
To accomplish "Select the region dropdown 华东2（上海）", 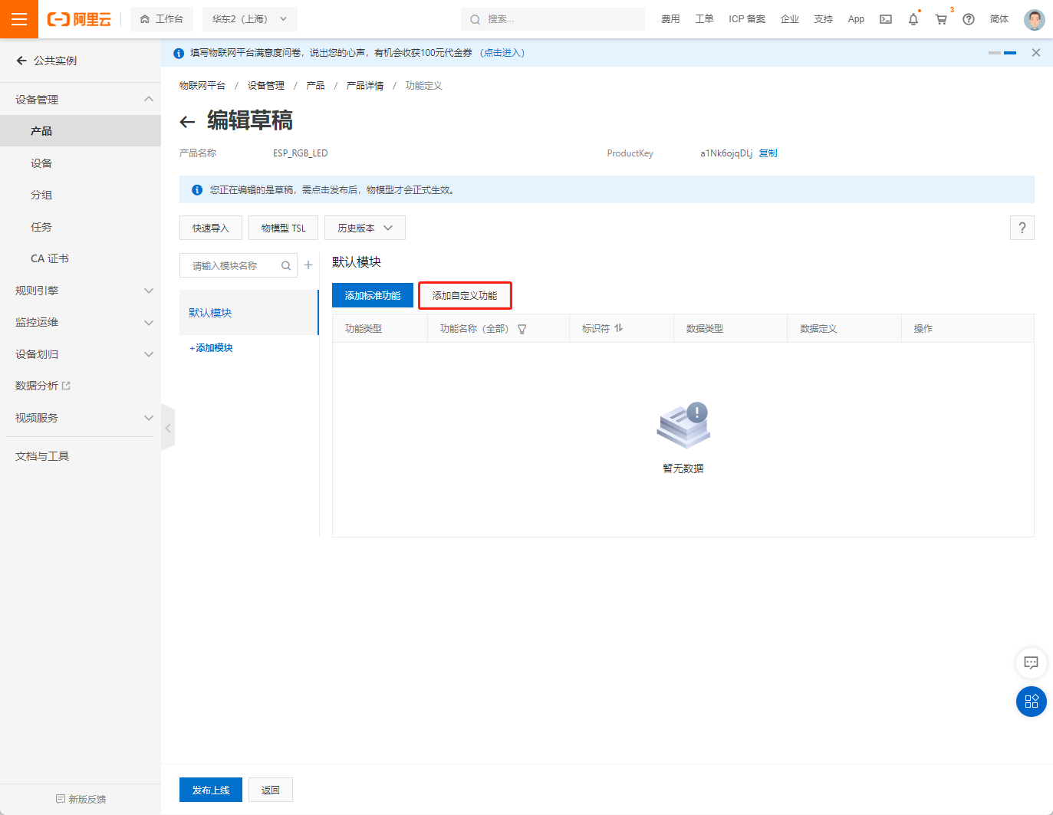I will coord(250,19).
